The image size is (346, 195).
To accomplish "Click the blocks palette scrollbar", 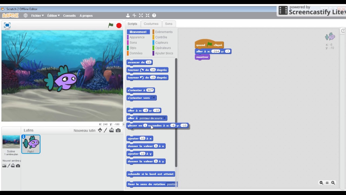I will [176, 112].
